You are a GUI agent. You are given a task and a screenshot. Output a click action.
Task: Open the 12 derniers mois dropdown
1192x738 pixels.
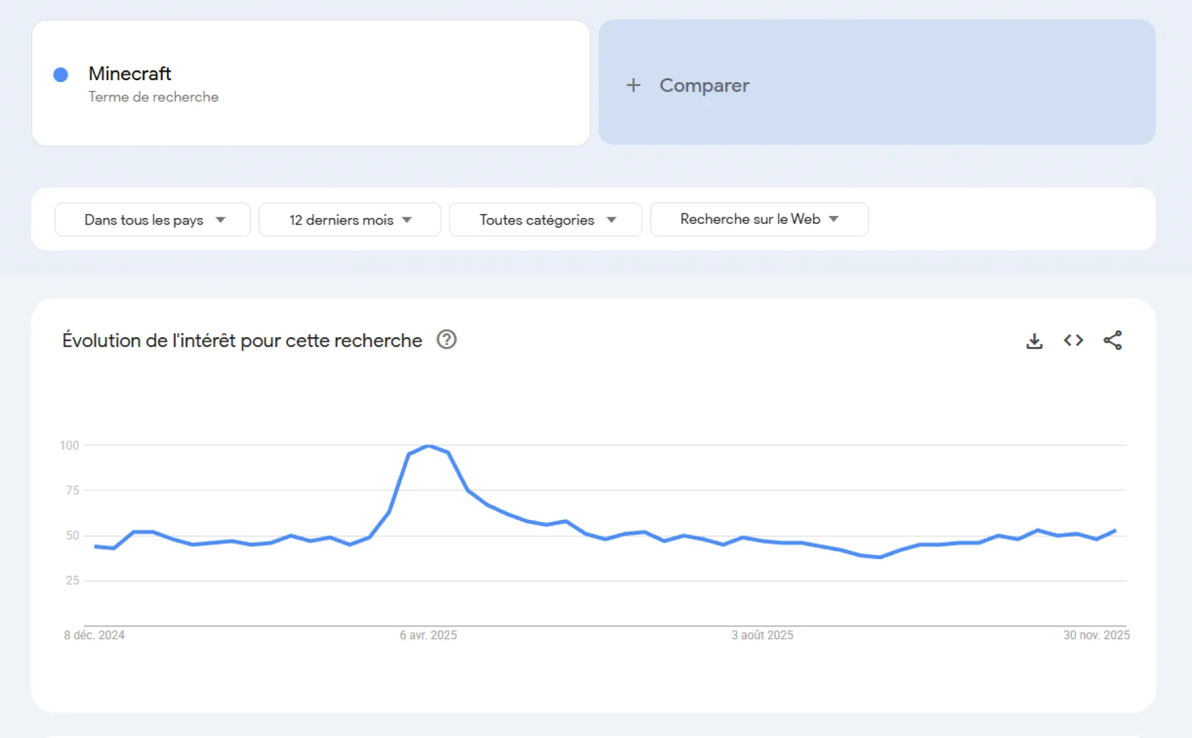(x=349, y=219)
